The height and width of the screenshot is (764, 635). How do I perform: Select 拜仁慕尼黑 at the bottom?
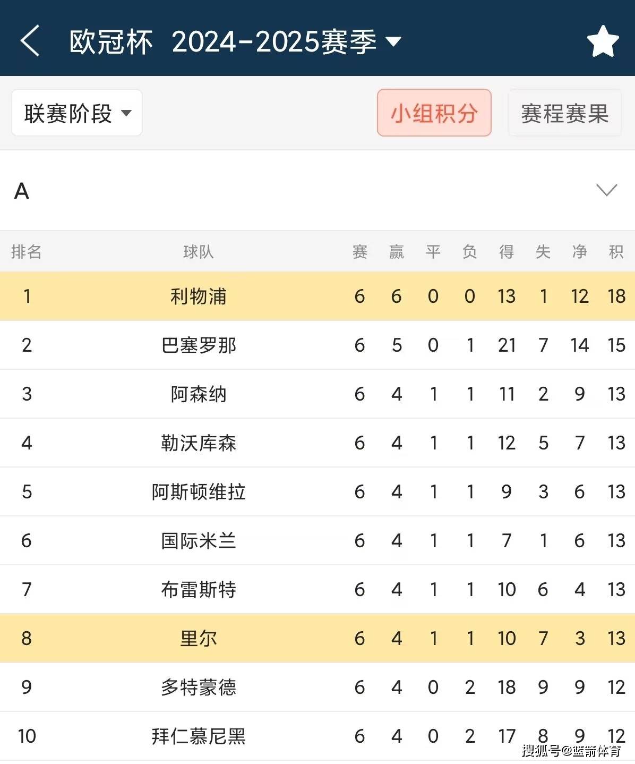coord(198,736)
